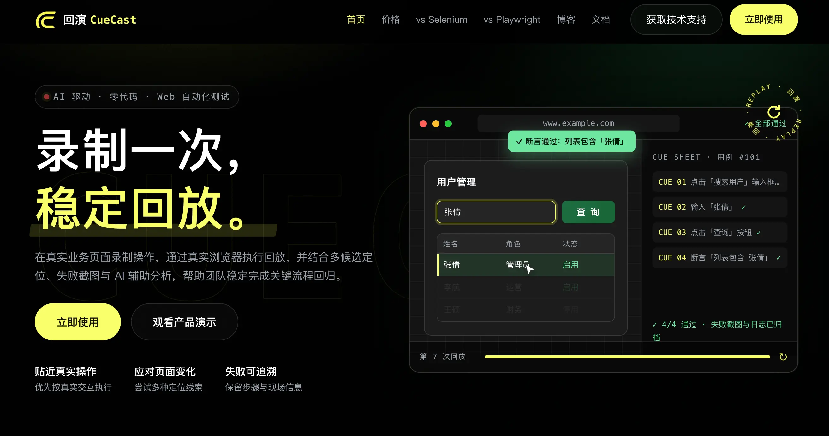Go to vs Selenium page
Viewport: 829px width, 436px height.
pyautogui.click(x=442, y=20)
